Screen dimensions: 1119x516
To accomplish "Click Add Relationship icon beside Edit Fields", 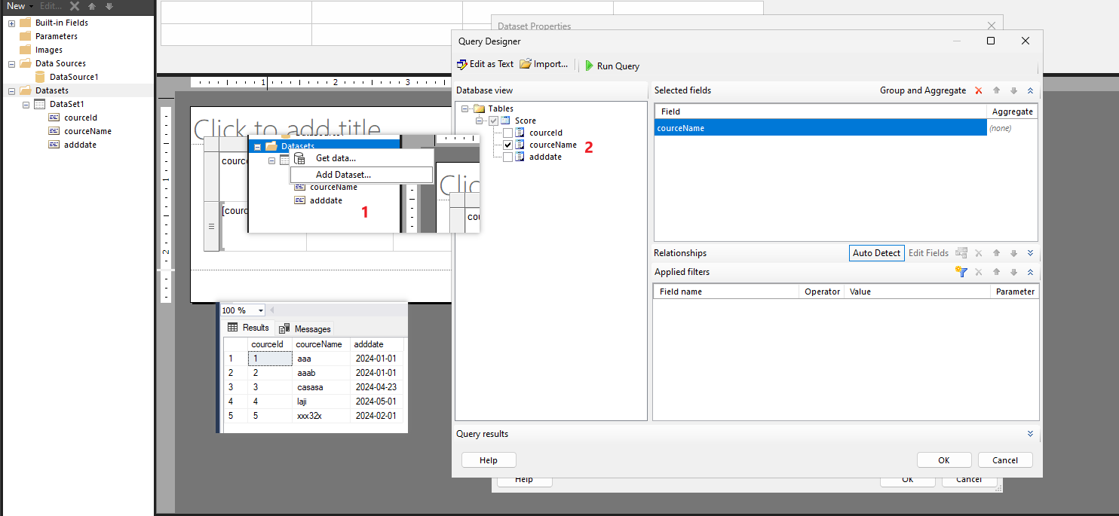I will tap(961, 253).
